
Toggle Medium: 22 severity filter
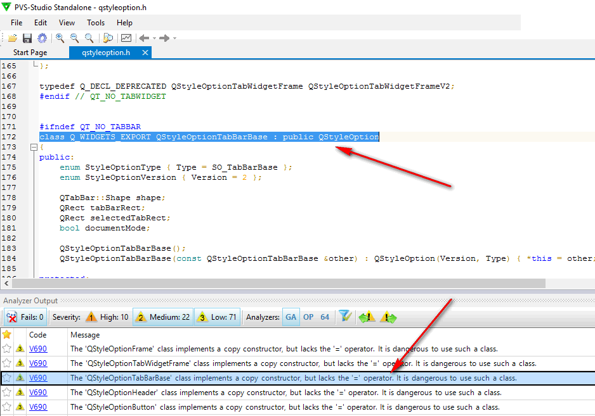tap(163, 317)
